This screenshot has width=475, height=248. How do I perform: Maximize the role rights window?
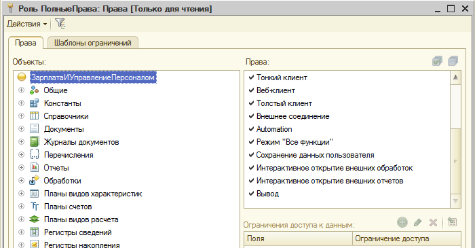[x=451, y=8]
